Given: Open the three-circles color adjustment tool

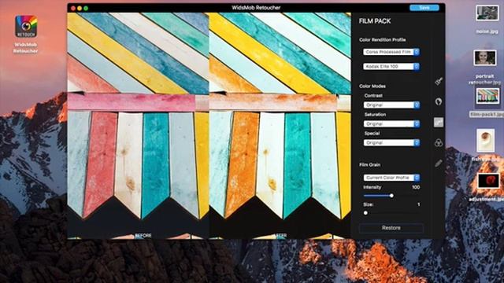Looking at the screenshot, I should point(439,143).
